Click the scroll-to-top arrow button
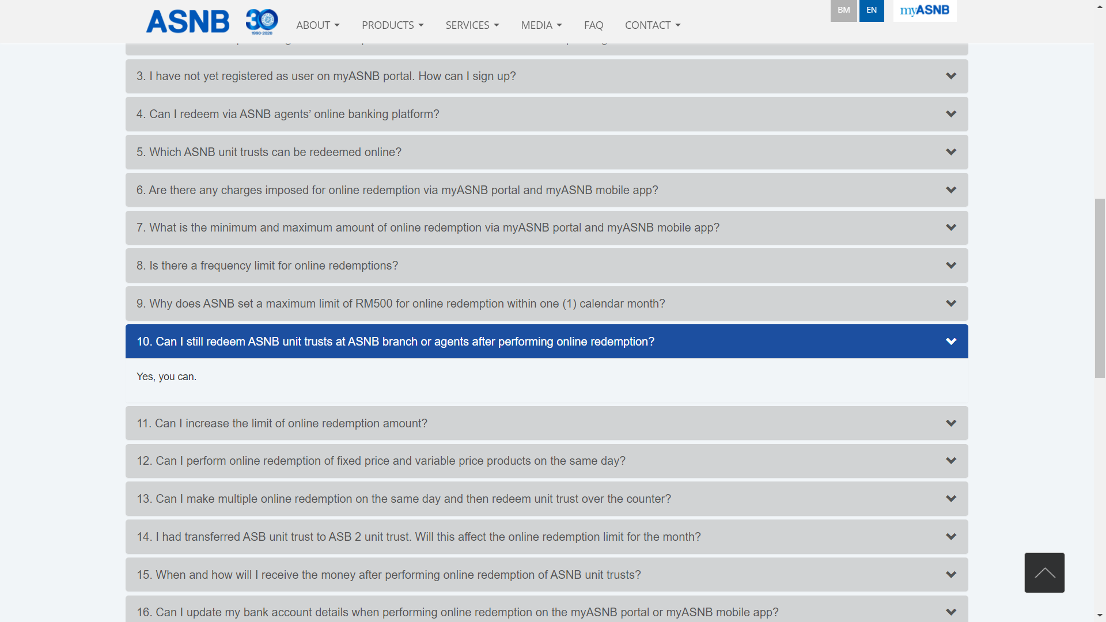 point(1044,572)
